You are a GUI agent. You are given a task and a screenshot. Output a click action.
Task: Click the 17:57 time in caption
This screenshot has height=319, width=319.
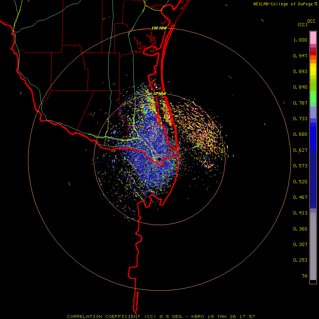click(247, 317)
